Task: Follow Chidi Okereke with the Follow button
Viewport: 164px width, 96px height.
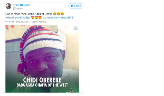Action: (x=75, y=6)
